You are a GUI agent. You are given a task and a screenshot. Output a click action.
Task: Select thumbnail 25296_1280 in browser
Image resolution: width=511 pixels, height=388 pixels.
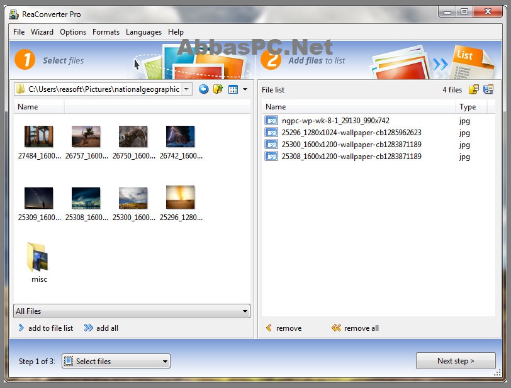pyautogui.click(x=180, y=197)
